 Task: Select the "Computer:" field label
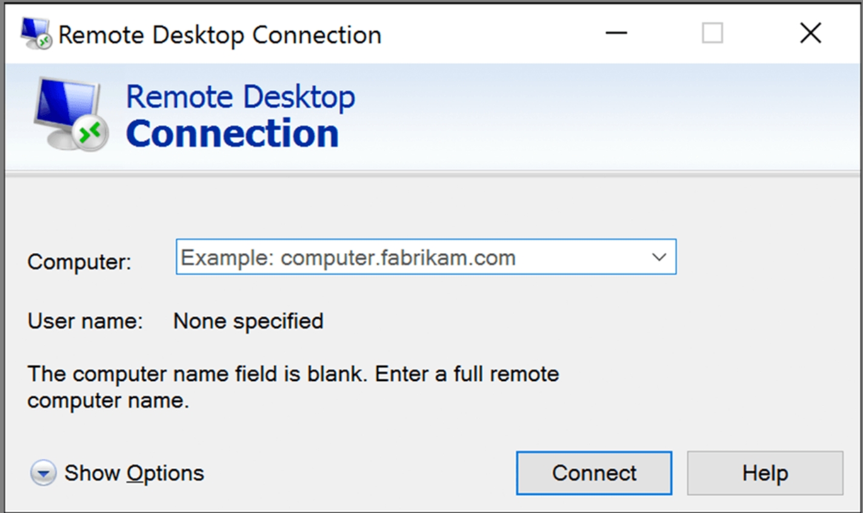79,262
